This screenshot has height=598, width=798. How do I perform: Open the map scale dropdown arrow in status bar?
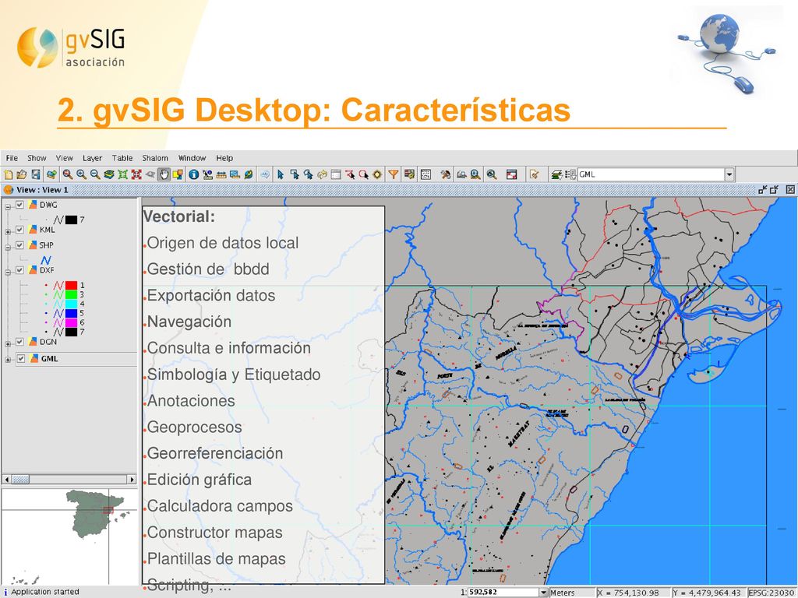tap(543, 593)
